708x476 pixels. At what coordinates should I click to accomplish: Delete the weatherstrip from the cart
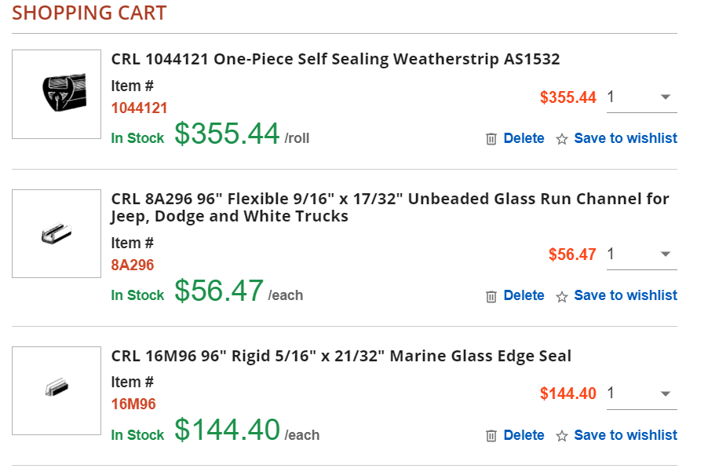[x=524, y=138]
